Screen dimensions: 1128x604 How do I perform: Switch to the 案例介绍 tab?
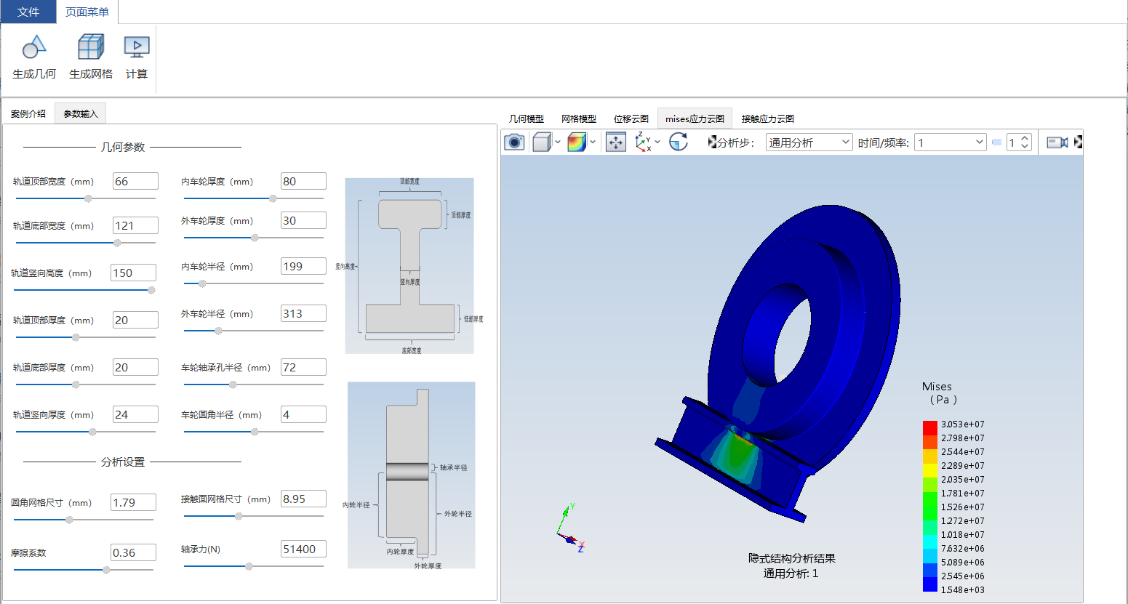click(x=28, y=113)
